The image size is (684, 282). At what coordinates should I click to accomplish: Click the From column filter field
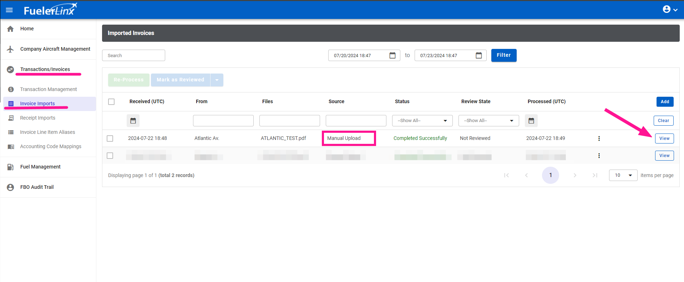[x=223, y=121]
